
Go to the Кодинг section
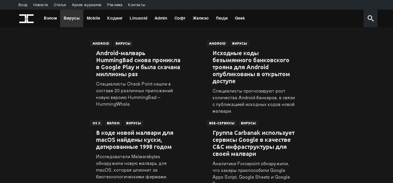point(115,18)
